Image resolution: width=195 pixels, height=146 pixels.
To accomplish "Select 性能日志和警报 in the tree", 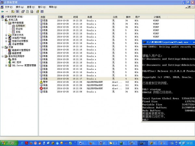I will 20,41.
